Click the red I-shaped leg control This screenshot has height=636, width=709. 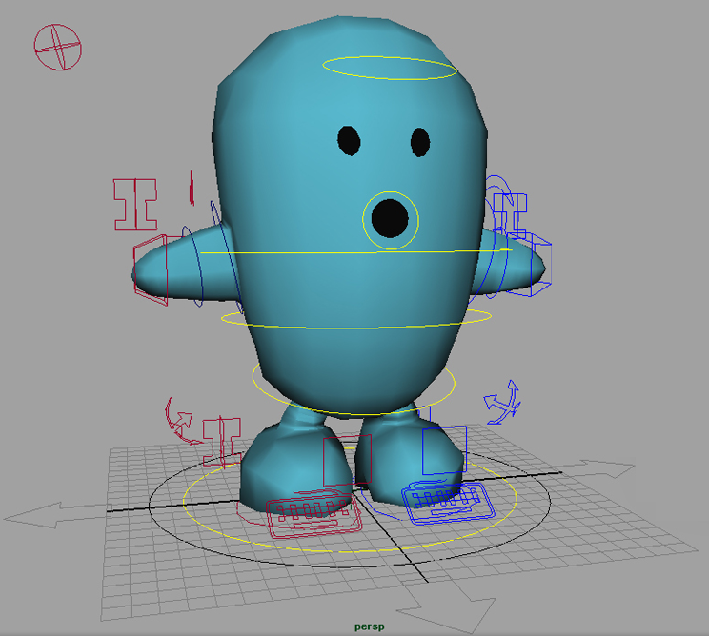point(221,441)
